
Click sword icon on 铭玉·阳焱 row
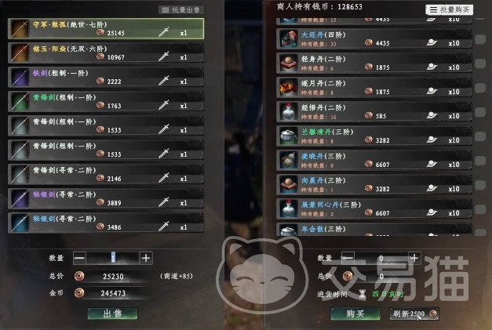point(163,56)
